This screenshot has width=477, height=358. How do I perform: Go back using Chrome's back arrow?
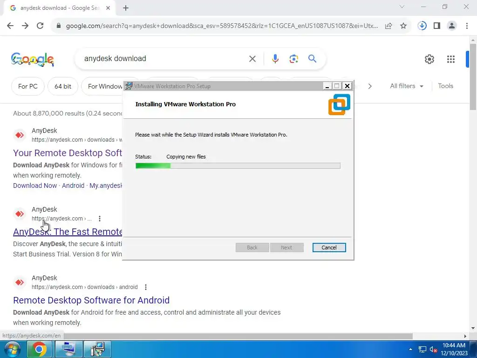point(10,26)
